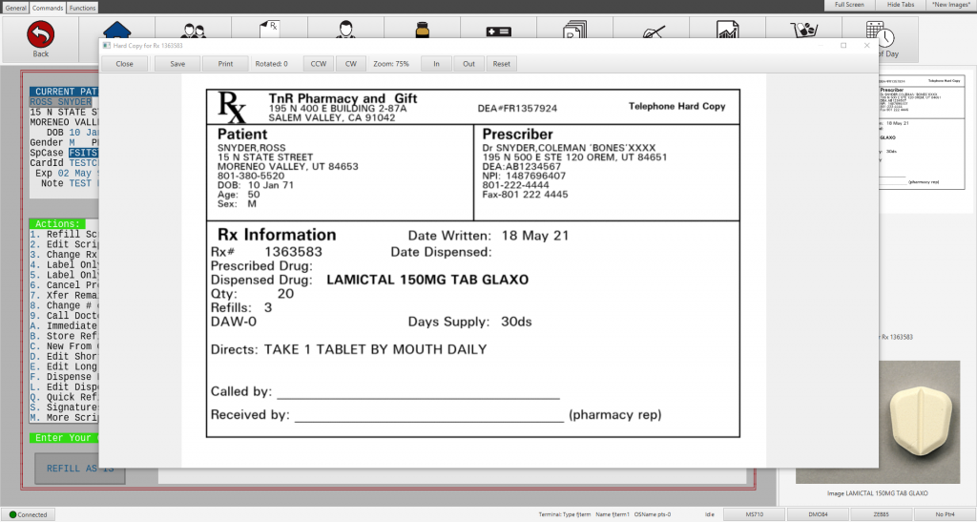Click the Hide Tabs button
The height and width of the screenshot is (522, 977).
900,5
